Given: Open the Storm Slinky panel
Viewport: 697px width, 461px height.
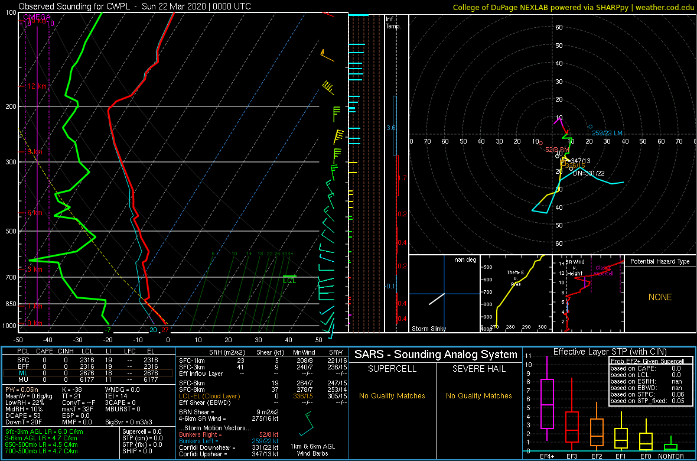Looking at the screenshot, I should [444, 294].
